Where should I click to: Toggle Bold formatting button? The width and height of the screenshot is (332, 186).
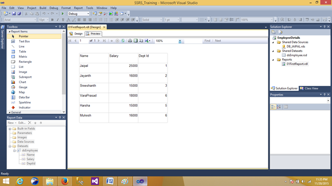52,20
